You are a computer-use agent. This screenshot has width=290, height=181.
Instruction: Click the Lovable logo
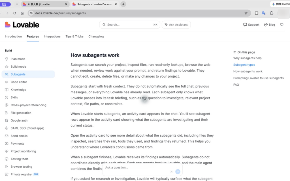click(22, 25)
